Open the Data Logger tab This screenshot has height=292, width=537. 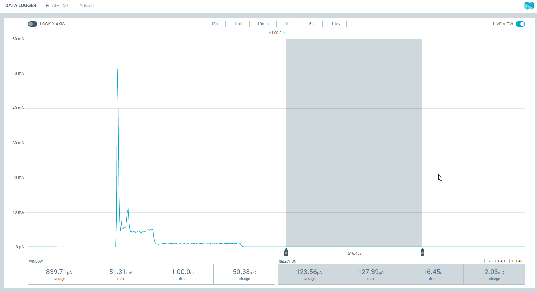[x=21, y=6]
